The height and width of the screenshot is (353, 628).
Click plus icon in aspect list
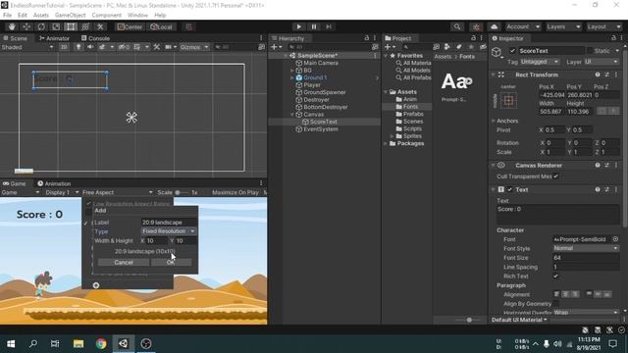96,285
